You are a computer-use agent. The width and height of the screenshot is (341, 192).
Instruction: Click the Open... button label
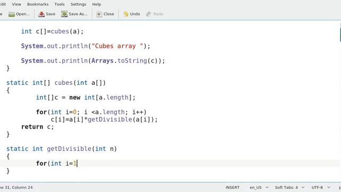click(x=22, y=14)
